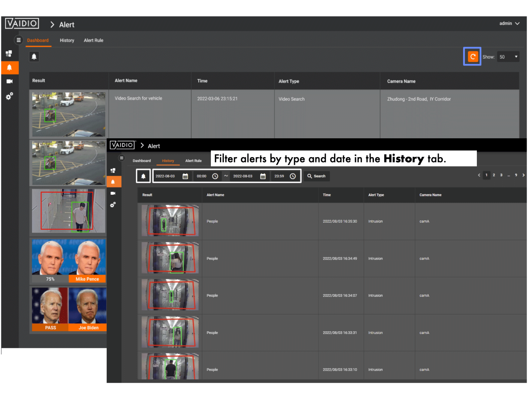528x399 pixels.
Task: Open intrusion thumbnail at 16:35:30
Action: (x=170, y=221)
